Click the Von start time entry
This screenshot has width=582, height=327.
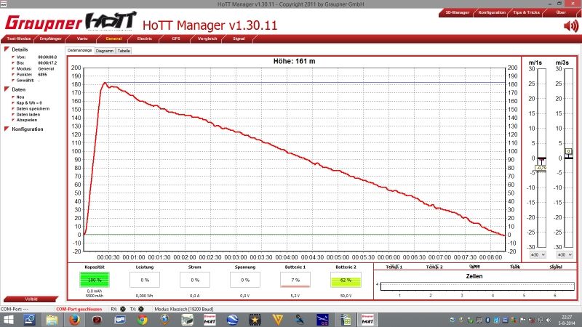pyautogui.click(x=34, y=57)
